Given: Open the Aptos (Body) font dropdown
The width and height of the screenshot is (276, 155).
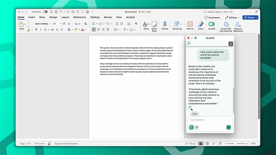Looking at the screenshot, I should [50, 24].
